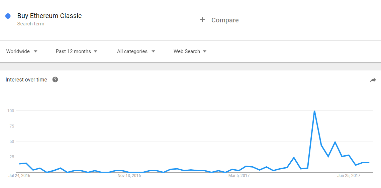Click the arrow next to Worldwide

[x=35, y=51]
